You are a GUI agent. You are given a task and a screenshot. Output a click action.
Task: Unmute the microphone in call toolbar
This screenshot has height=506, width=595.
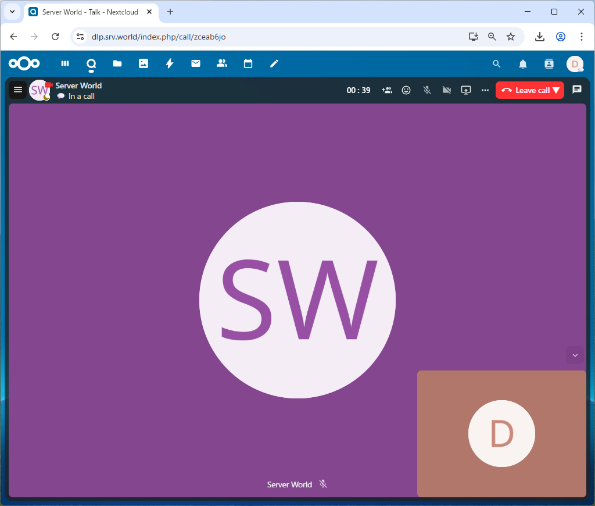[426, 90]
